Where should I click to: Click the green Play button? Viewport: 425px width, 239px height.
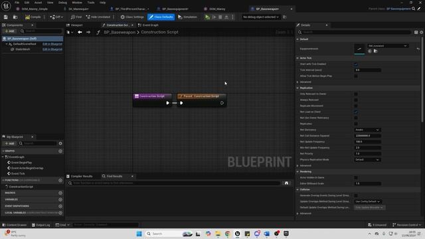(x=207, y=17)
